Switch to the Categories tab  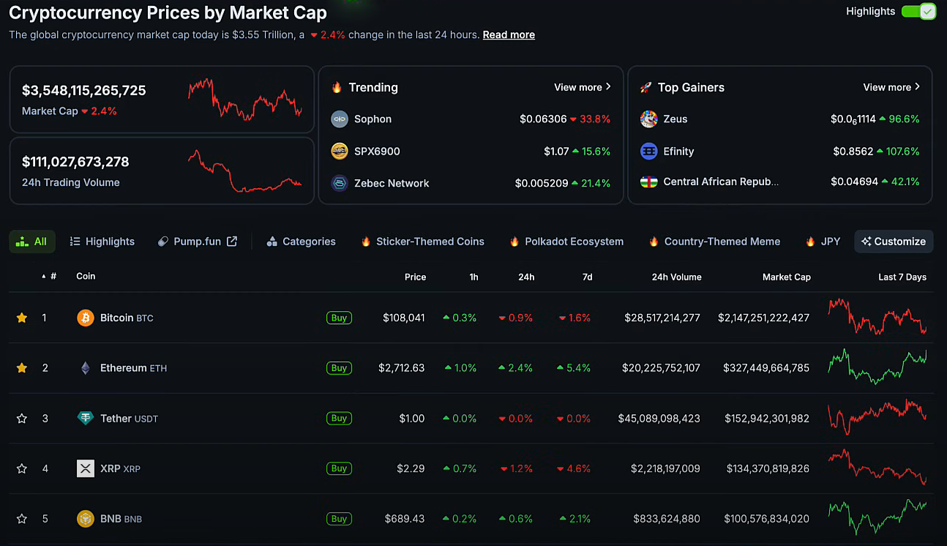pos(301,242)
